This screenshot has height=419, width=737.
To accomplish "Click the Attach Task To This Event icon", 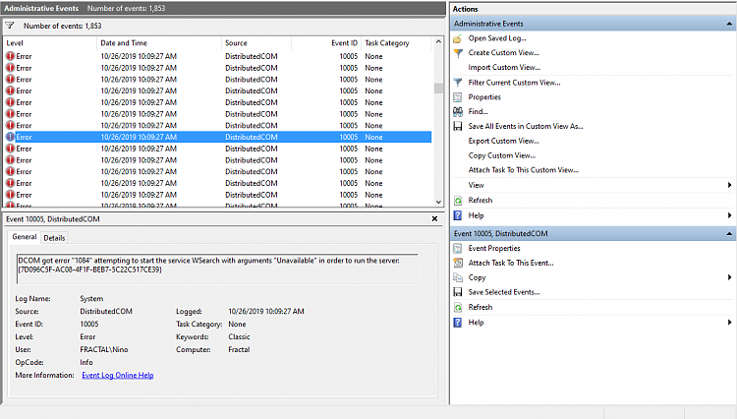I will (457, 263).
